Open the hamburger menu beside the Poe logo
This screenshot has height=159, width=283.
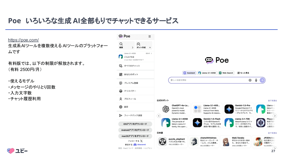click(150, 36)
